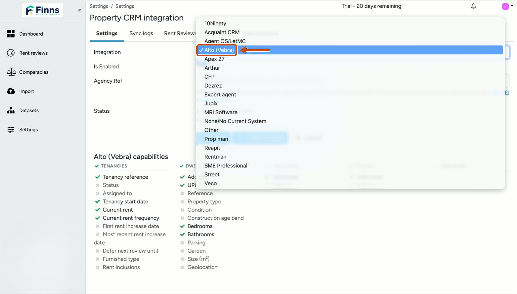Click the Current rent check icon

coord(97,210)
